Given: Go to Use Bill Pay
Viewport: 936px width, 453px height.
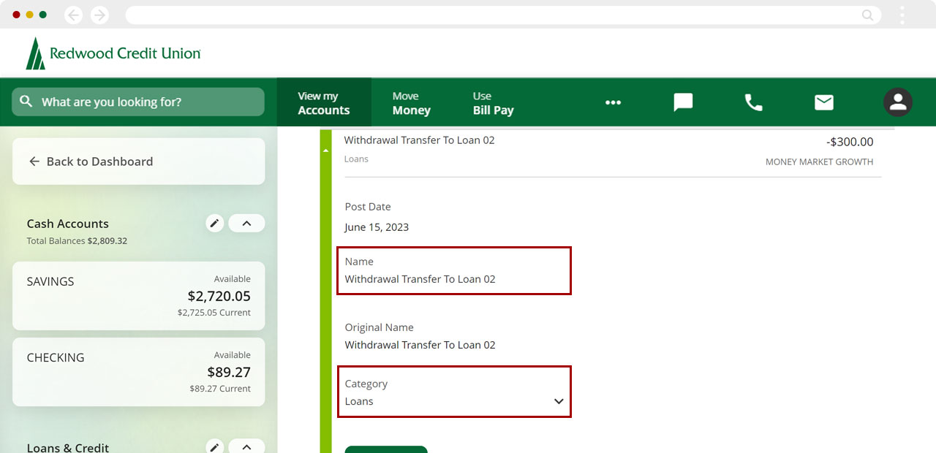Looking at the screenshot, I should [493, 103].
